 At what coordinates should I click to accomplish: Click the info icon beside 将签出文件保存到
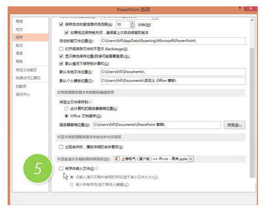(91, 102)
